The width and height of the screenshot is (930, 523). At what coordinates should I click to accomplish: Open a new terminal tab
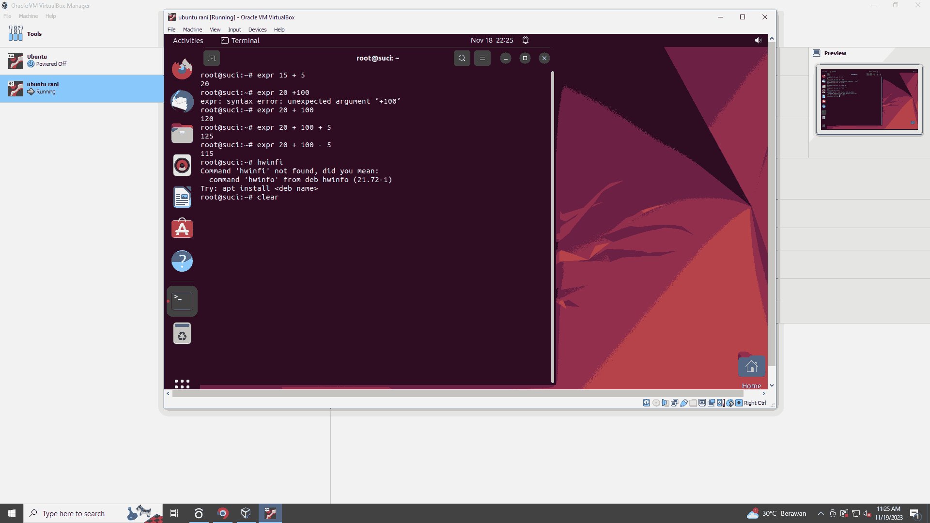point(212,58)
